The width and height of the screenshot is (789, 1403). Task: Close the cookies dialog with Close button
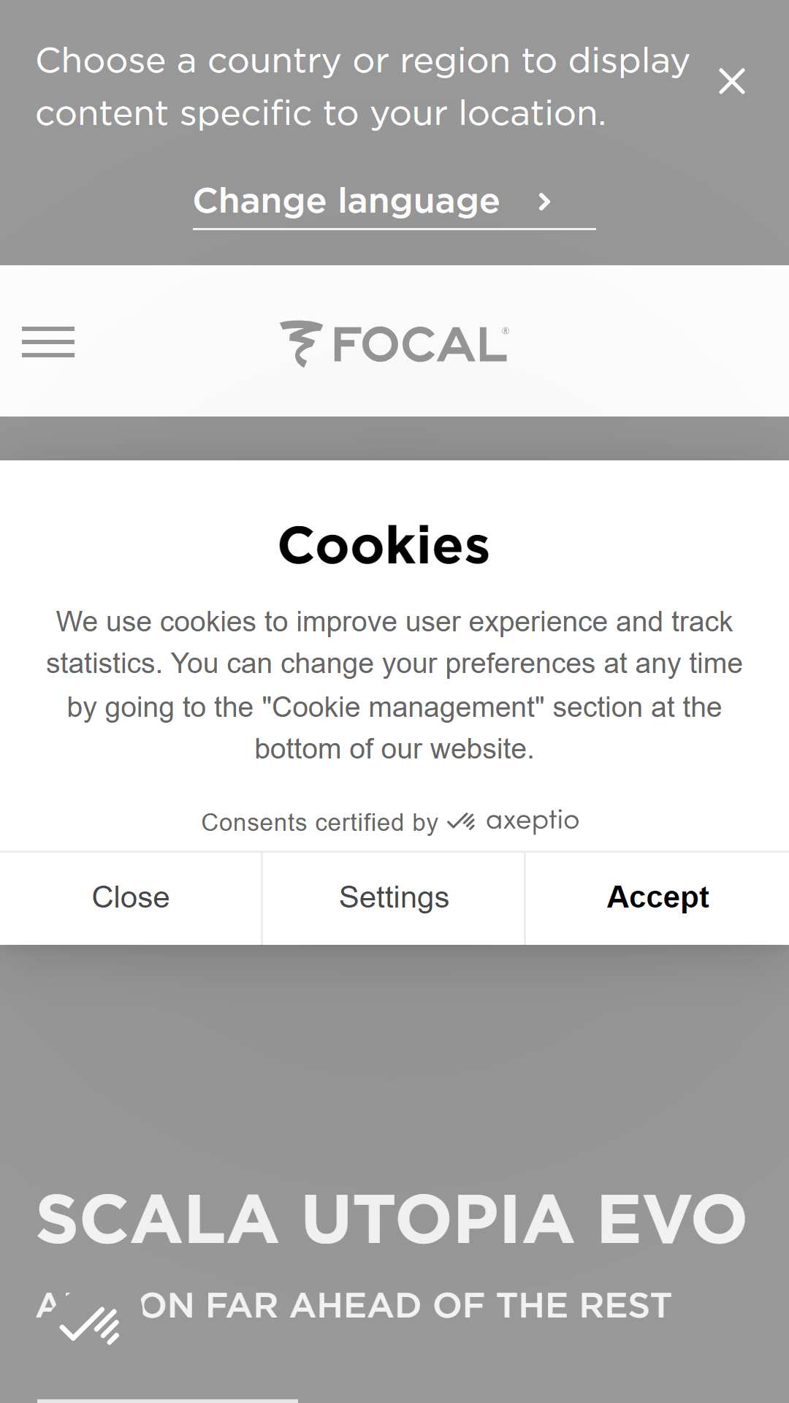[131, 897]
